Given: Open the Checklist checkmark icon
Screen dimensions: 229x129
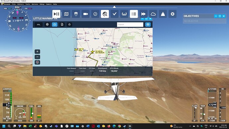Looking at the screenshot, I should (114, 14).
